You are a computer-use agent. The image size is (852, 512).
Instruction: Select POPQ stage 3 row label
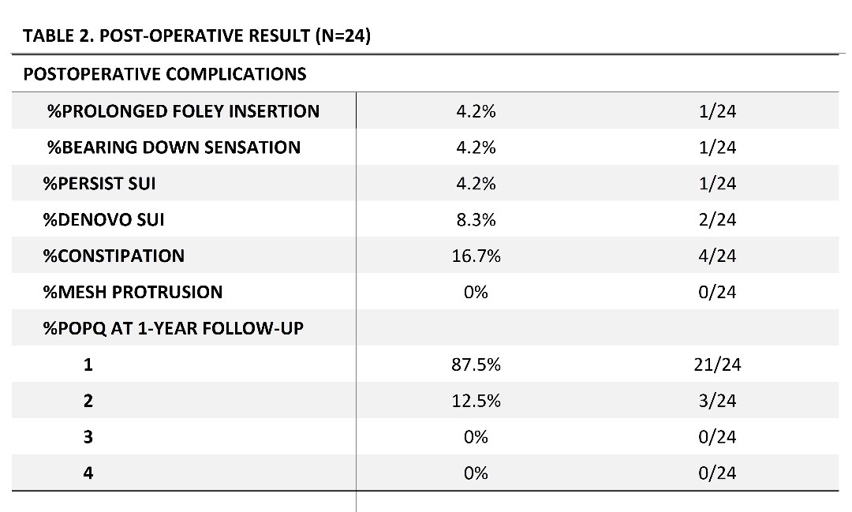click(88, 437)
